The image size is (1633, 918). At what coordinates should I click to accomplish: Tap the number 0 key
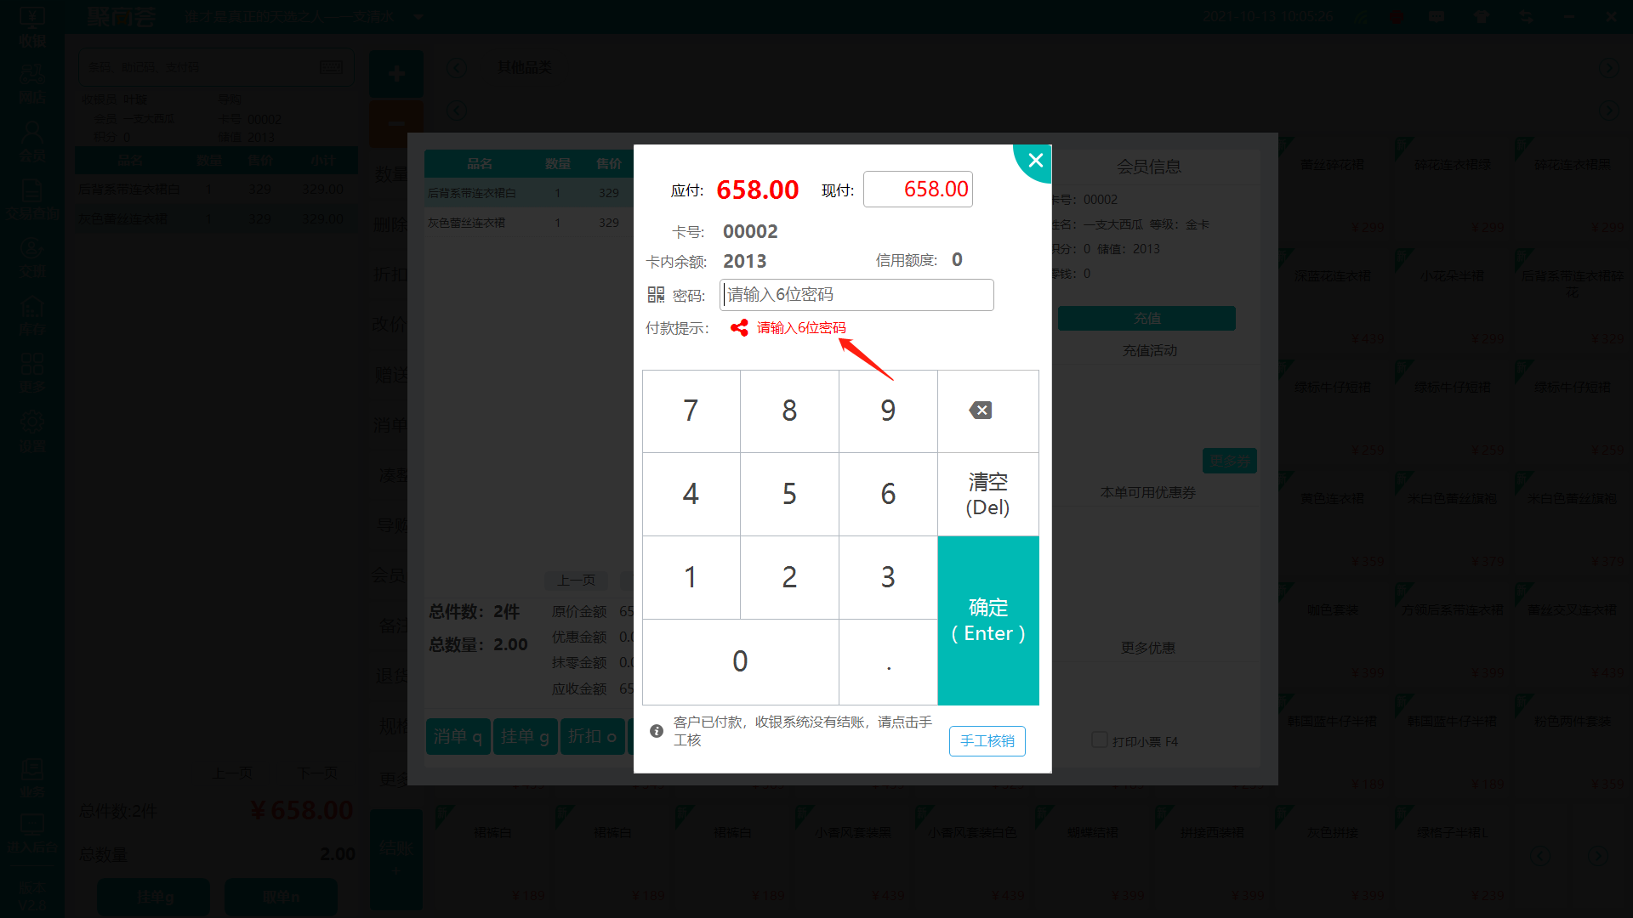pyautogui.click(x=740, y=661)
